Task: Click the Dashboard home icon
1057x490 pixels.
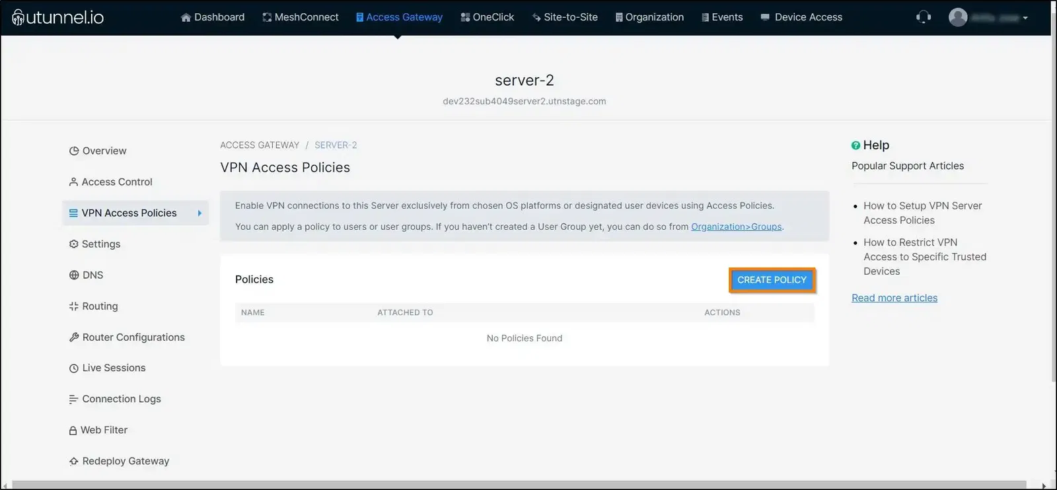Action: (x=186, y=17)
